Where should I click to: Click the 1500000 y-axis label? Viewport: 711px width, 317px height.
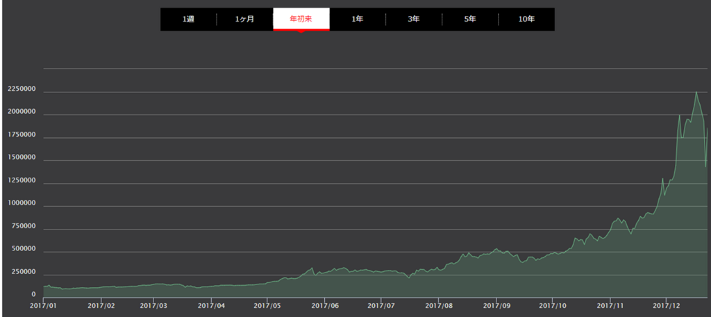coord(22,157)
